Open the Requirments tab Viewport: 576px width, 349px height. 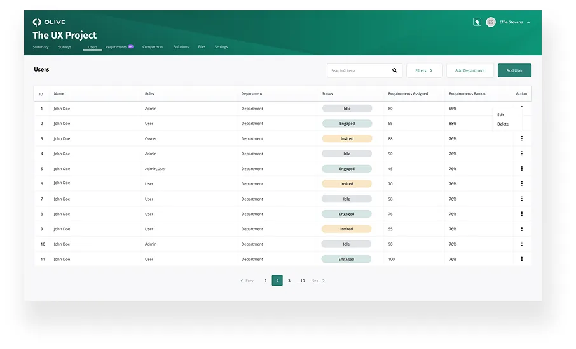coord(116,47)
